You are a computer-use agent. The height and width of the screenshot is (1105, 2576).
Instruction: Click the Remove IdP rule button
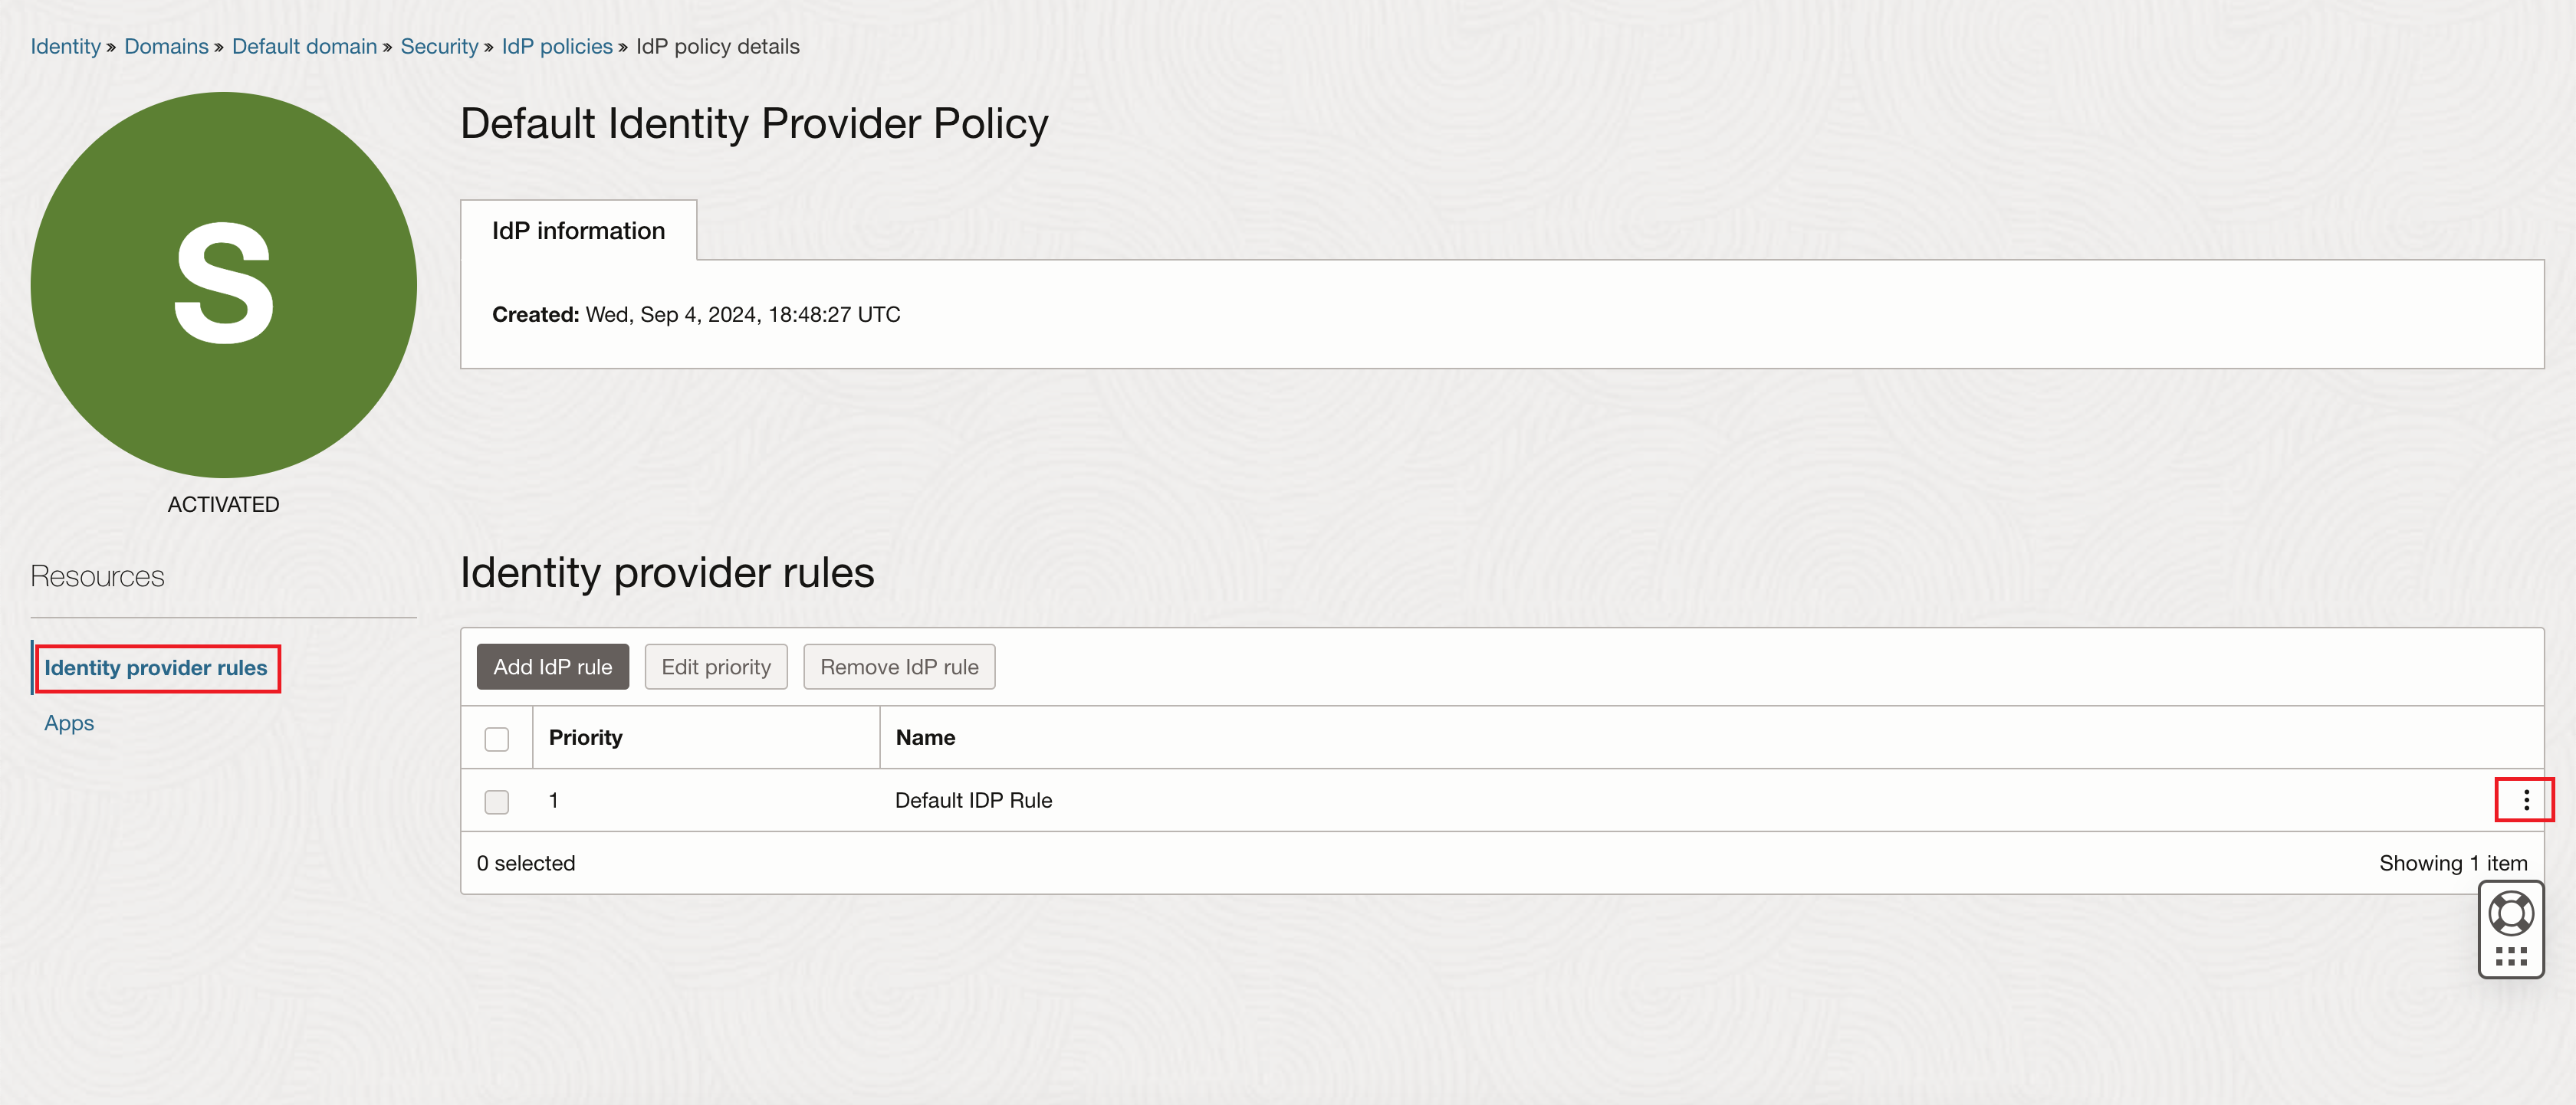[x=898, y=667]
